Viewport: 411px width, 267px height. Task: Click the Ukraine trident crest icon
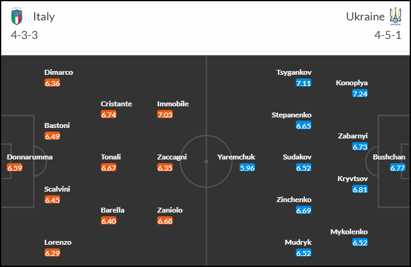pos(396,16)
